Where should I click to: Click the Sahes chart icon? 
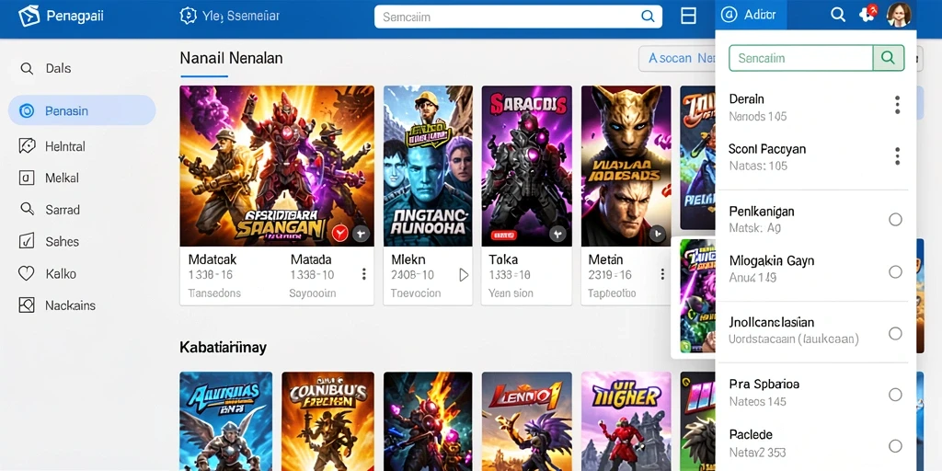pos(27,242)
